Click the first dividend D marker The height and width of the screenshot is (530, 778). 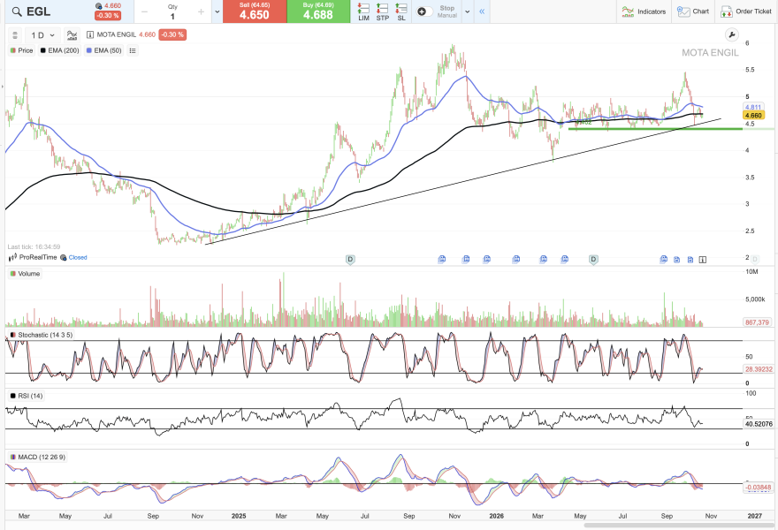coord(350,260)
